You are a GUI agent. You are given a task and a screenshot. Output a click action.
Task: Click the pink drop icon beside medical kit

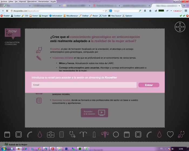[x=40, y=134]
